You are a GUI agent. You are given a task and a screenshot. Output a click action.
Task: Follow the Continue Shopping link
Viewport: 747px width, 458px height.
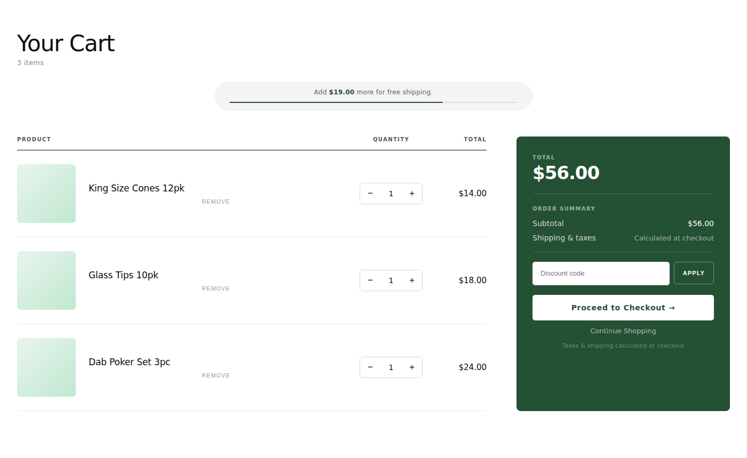pyautogui.click(x=623, y=331)
